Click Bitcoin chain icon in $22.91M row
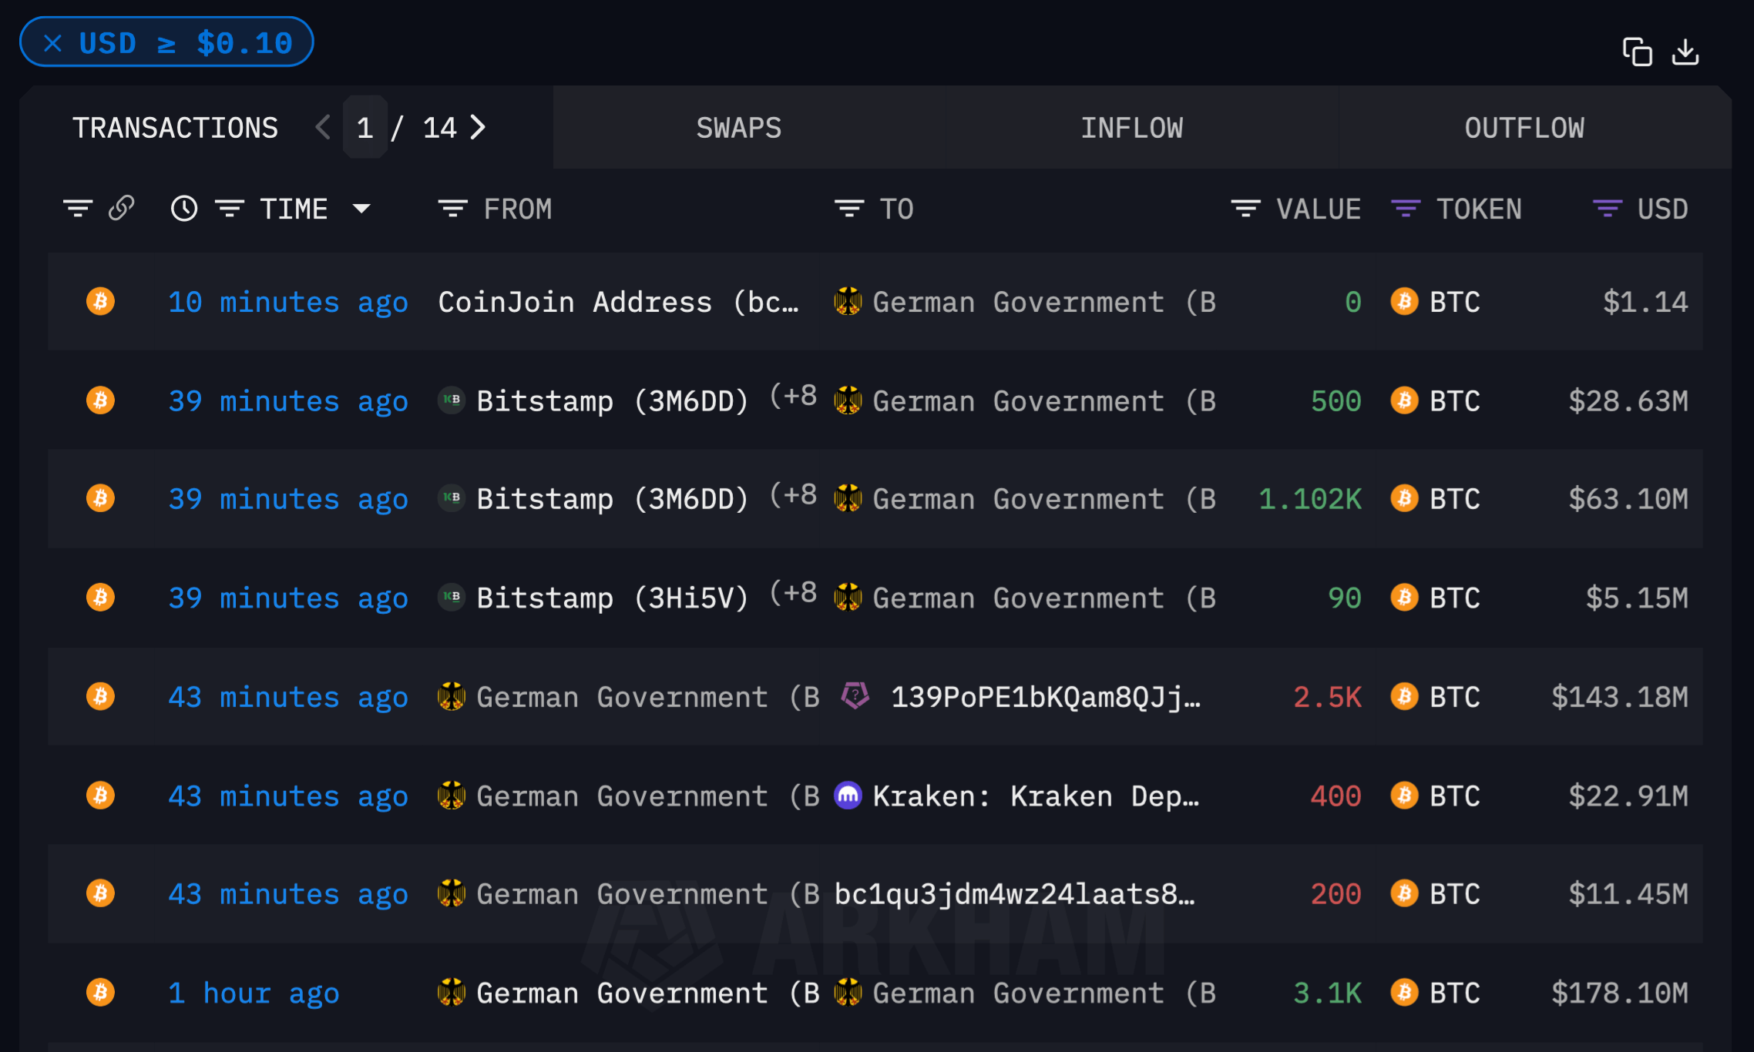The image size is (1754, 1052). 100,795
